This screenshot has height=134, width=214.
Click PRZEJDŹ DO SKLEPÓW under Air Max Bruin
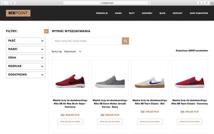click(70, 122)
